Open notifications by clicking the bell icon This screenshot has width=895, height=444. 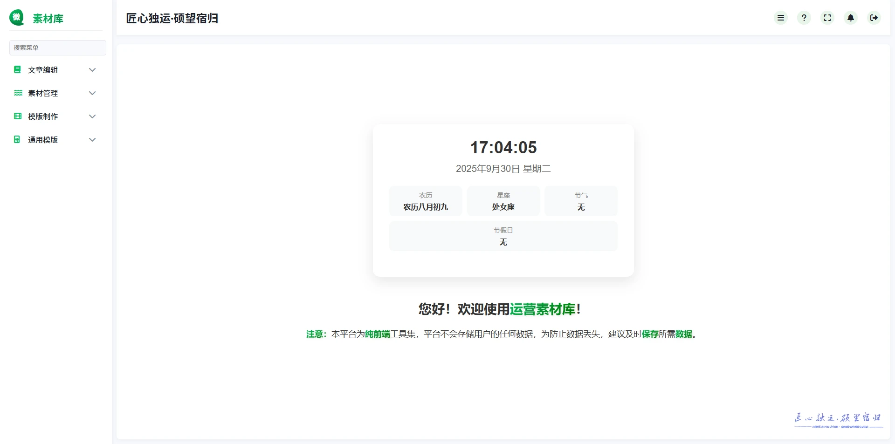tap(850, 18)
